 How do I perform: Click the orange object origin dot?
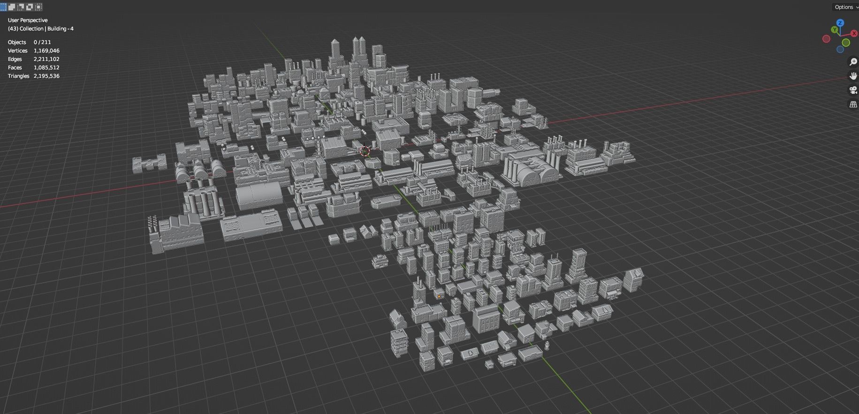[439, 296]
